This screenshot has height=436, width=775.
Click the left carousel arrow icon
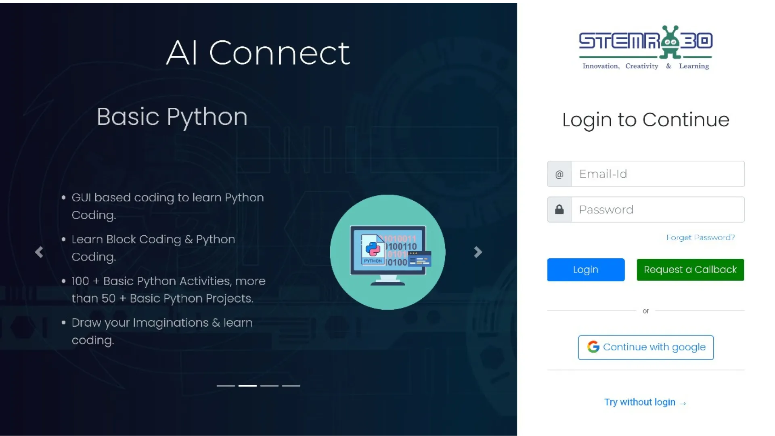pyautogui.click(x=40, y=252)
